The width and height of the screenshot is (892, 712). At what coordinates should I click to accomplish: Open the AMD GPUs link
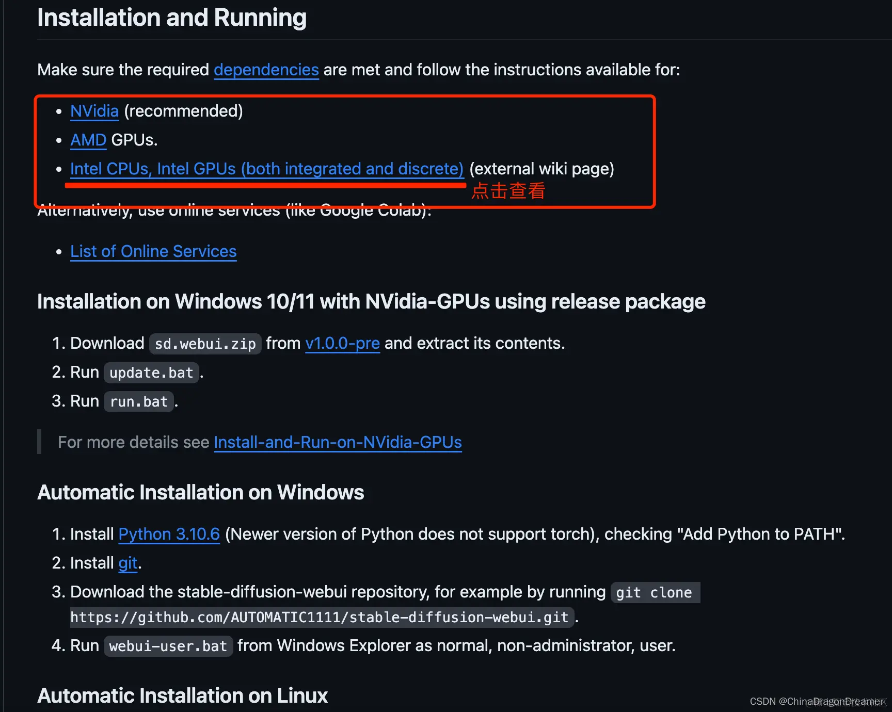pos(88,140)
